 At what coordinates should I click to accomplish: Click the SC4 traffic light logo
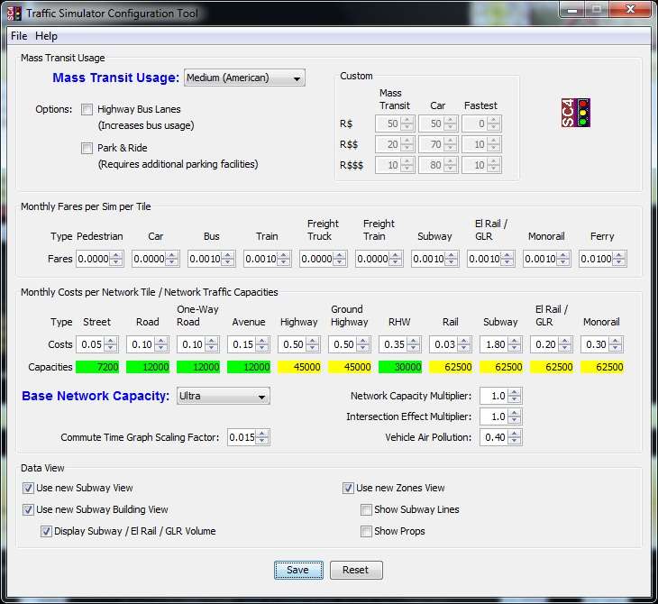[576, 113]
